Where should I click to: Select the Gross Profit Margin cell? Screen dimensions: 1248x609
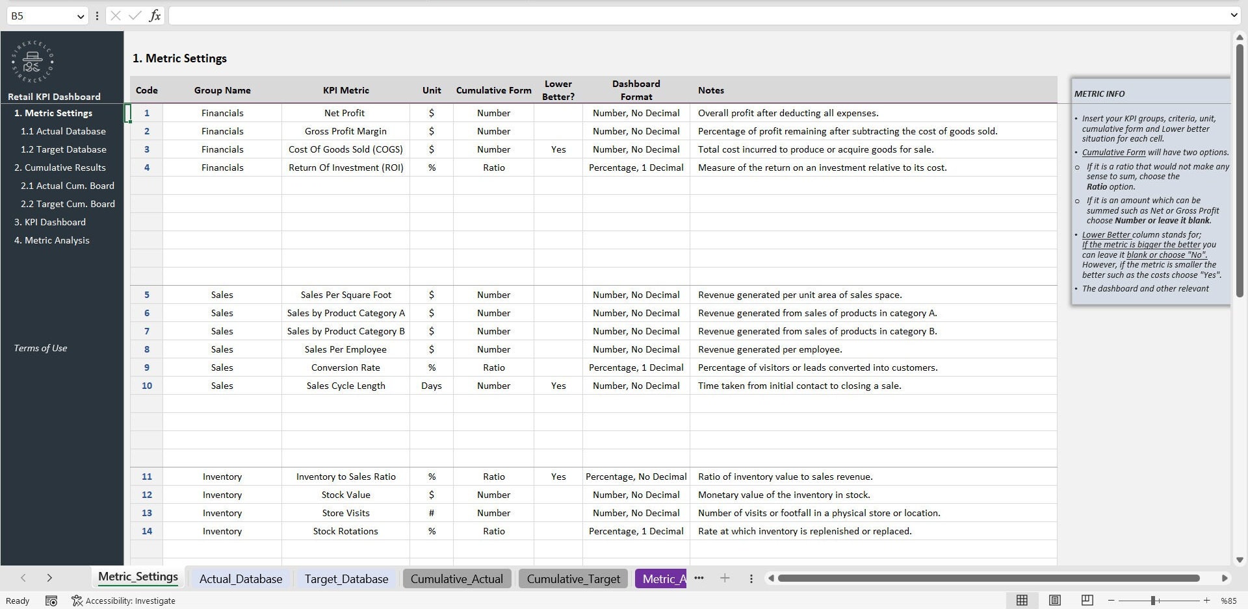pos(345,131)
